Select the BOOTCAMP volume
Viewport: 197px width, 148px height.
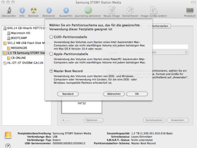click(x=17, y=38)
